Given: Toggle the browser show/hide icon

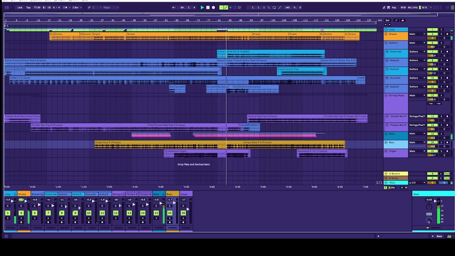Looking at the screenshot, I should [x=7, y=7].
